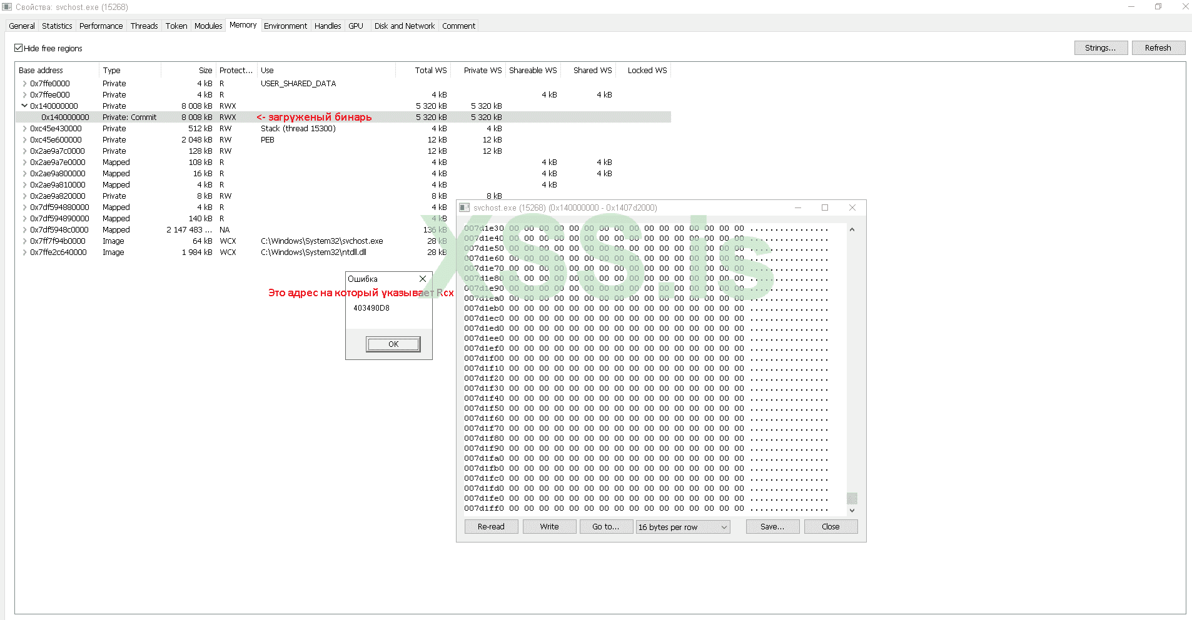Screen dimensions: 1192x620
Task: Select the Private: Commit 0x140000000 sub-row
Action: click(x=343, y=117)
